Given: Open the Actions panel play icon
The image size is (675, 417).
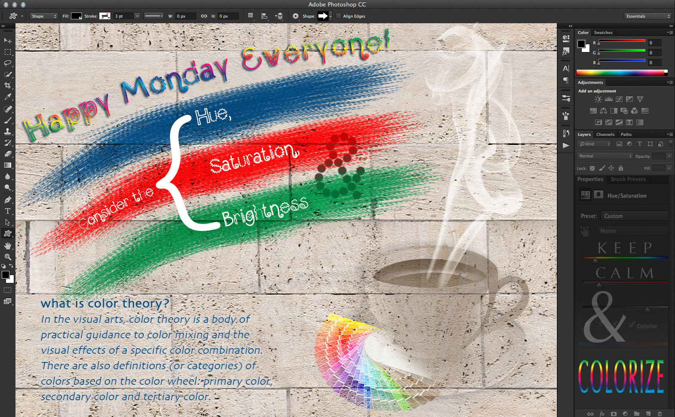Looking at the screenshot, I should click(566, 145).
